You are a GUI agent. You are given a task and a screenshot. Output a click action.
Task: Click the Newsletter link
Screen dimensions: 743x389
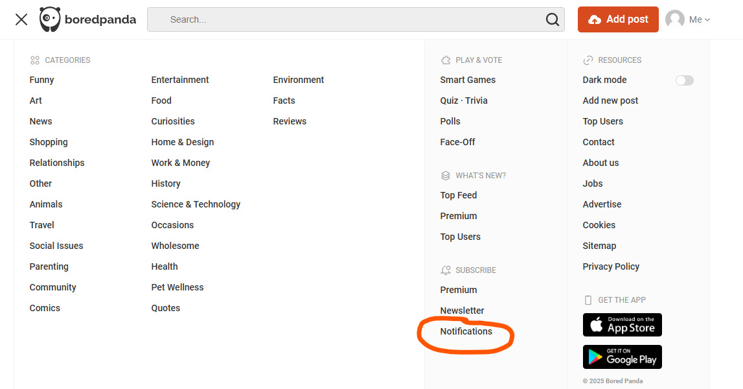coord(462,311)
